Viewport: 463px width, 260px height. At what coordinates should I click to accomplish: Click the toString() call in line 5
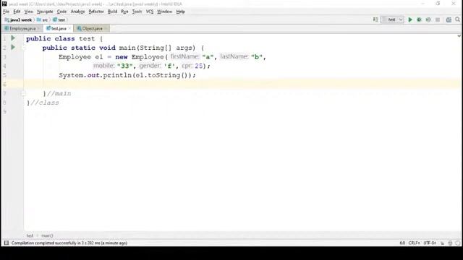(168, 75)
